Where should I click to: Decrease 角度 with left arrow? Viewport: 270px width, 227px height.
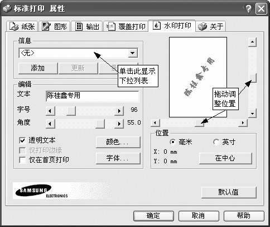coord(50,124)
